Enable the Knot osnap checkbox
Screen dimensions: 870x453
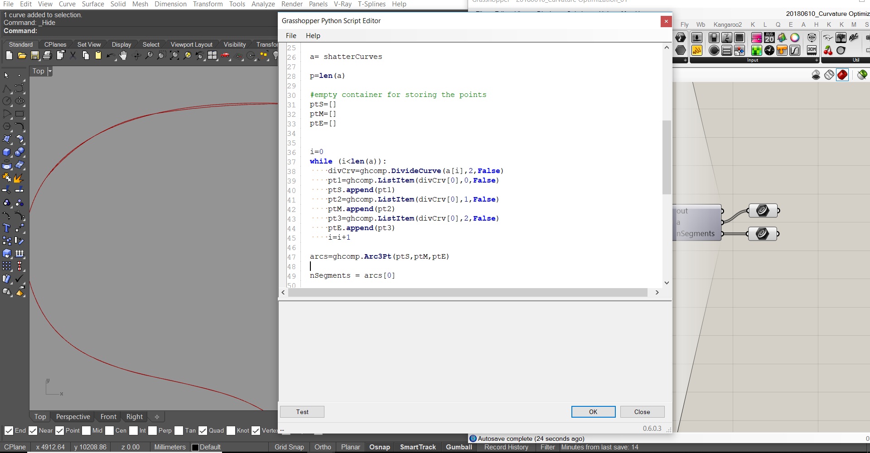231,430
